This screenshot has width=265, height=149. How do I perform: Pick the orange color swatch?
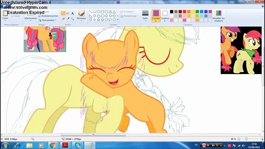(189, 12)
